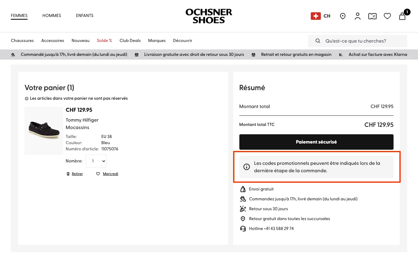The width and height of the screenshot is (418, 263).
Task: Click the Mocassins product title
Action: (x=77, y=127)
